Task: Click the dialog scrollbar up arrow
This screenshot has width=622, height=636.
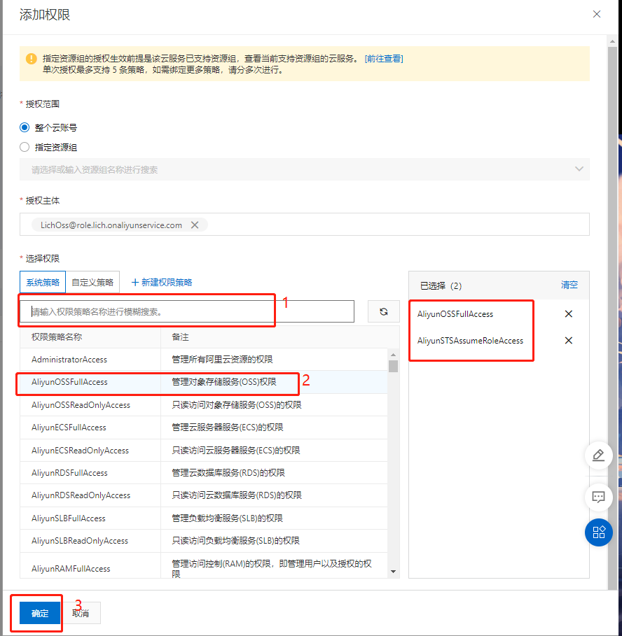Action: (x=612, y=41)
